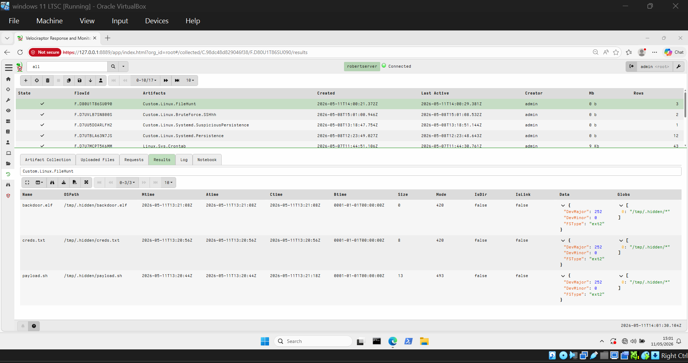
Task: Sort results by Size column header
Action: coord(403,194)
